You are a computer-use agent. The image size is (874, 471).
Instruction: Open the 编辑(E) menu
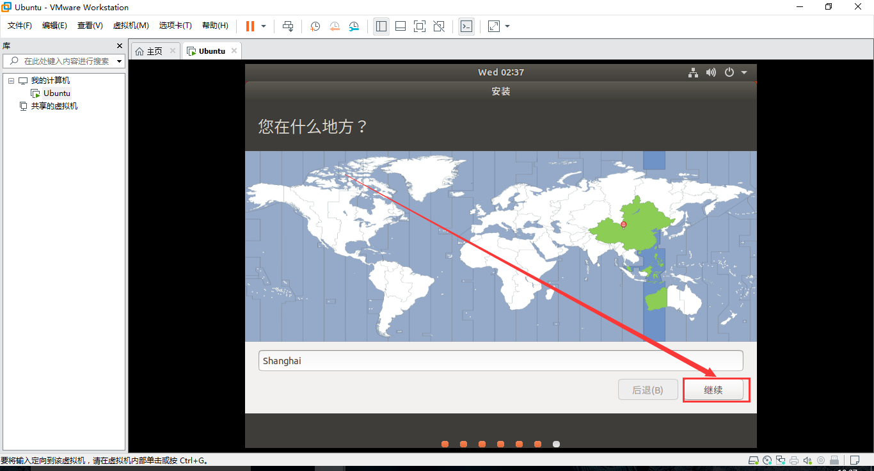pos(54,26)
